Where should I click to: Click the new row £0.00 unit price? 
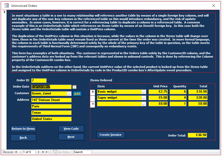(x=158, y=104)
